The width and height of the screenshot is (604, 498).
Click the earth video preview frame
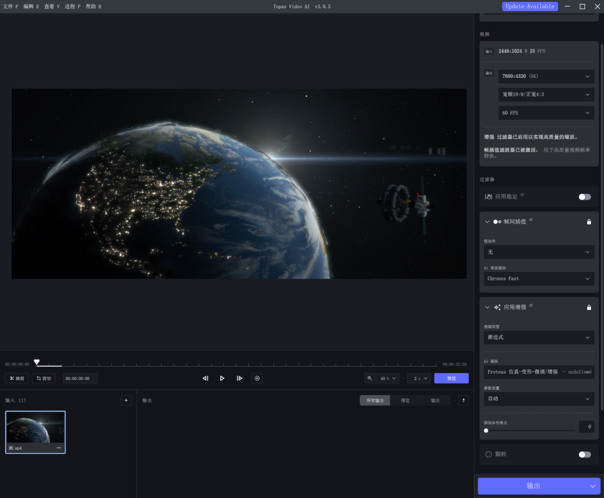pyautogui.click(x=239, y=184)
